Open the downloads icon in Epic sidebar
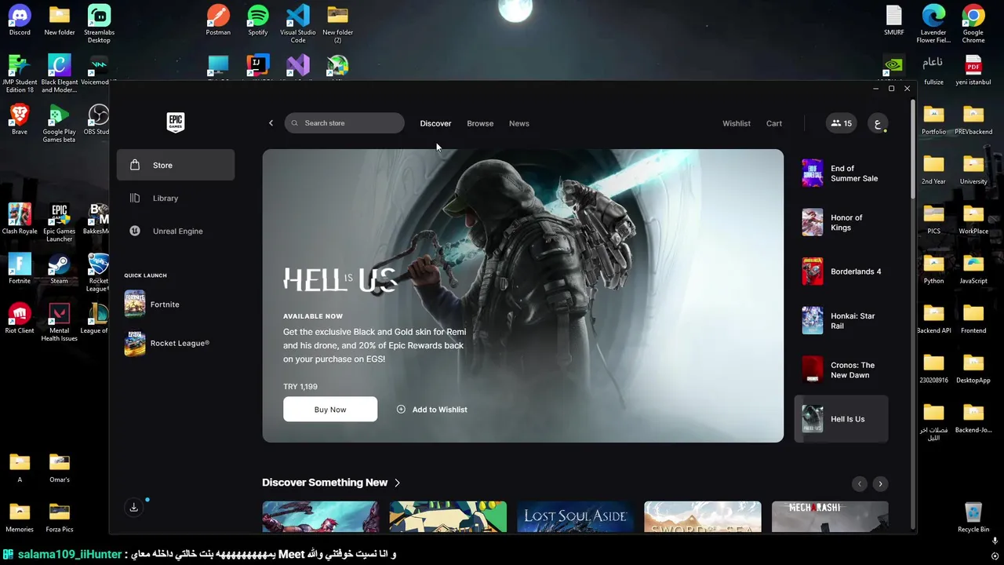 pyautogui.click(x=134, y=507)
